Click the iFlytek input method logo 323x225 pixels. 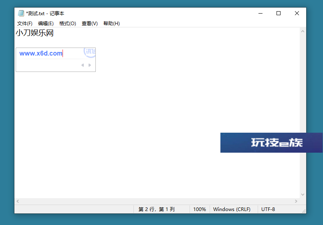(90, 52)
